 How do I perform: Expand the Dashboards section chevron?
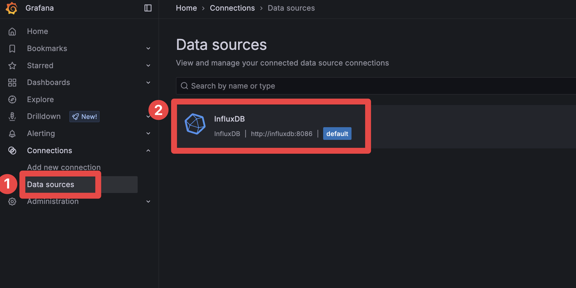point(148,82)
